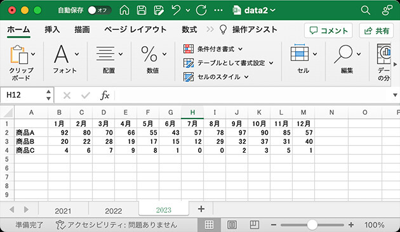Image resolution: width=400 pixels, height=232 pixels.
Task: Open the 編集 magnifier icon
Action: point(343,55)
